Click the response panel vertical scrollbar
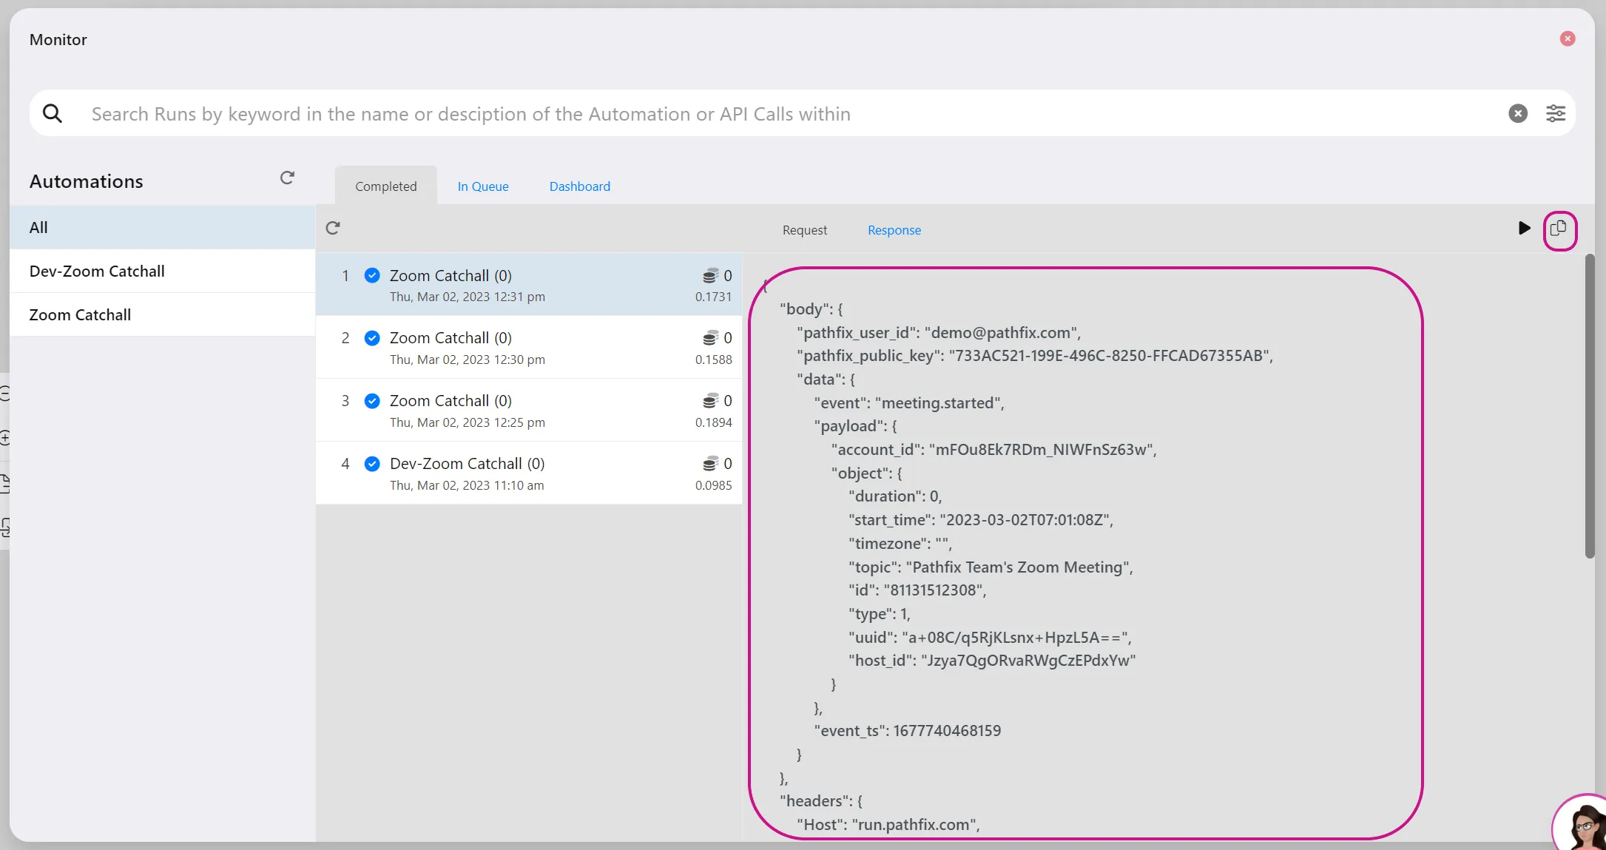Viewport: 1606px width, 850px height. point(1590,406)
